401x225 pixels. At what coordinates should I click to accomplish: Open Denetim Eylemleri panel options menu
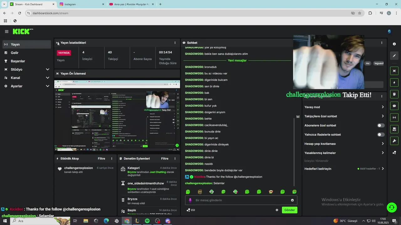point(175,159)
